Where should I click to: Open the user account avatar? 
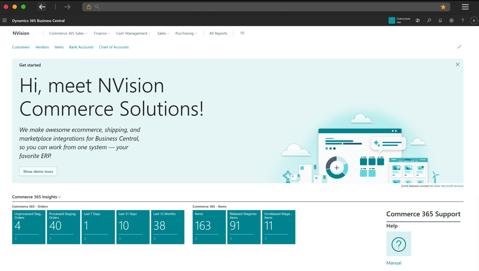[473, 21]
